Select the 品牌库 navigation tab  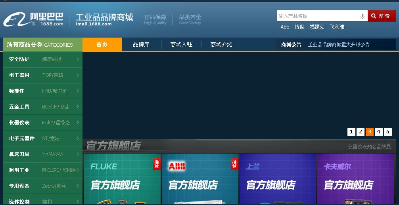(141, 44)
